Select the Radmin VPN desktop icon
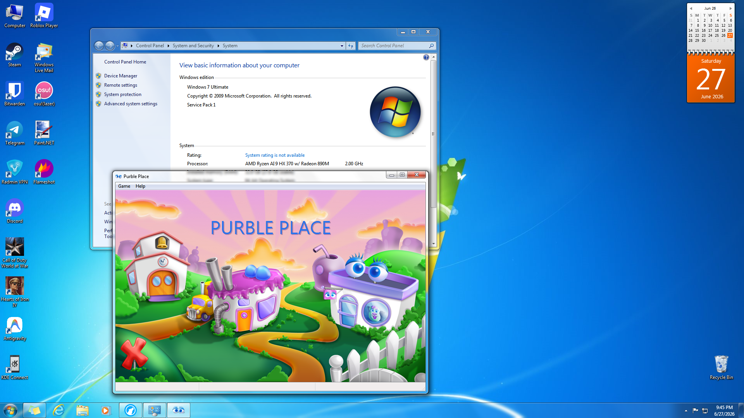744x418 pixels. [15, 172]
